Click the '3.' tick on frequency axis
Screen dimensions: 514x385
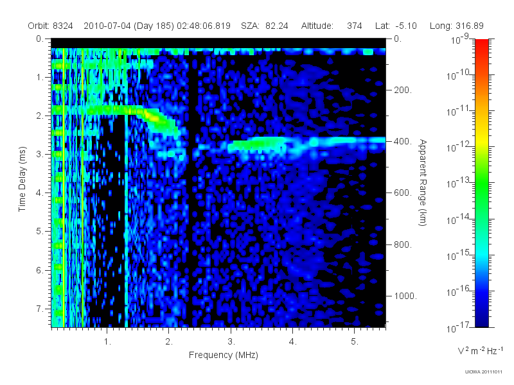pyautogui.click(x=231, y=341)
